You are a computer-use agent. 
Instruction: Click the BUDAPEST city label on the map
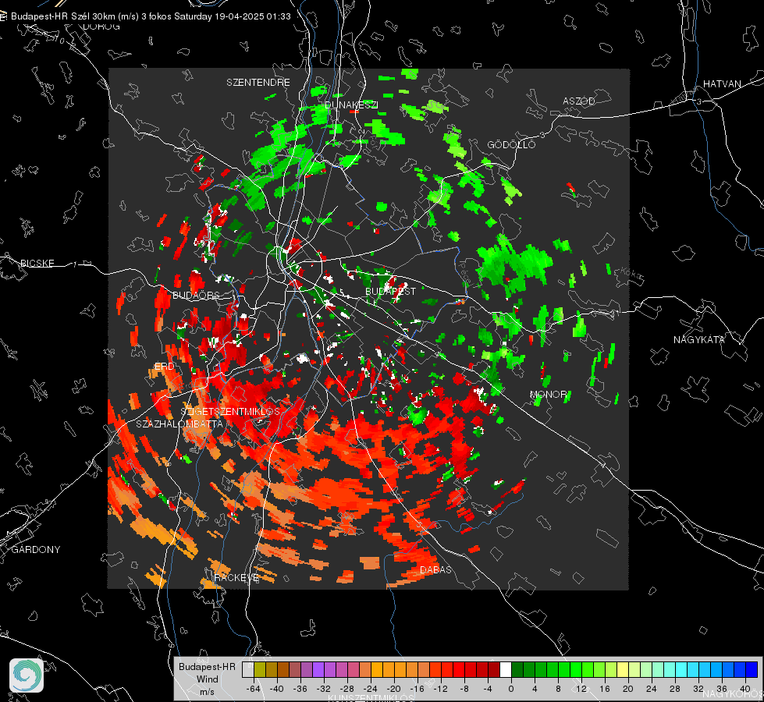390,291
